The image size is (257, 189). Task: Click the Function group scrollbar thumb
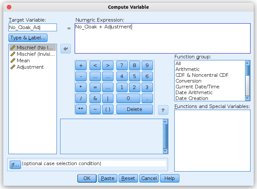[x=248, y=70]
